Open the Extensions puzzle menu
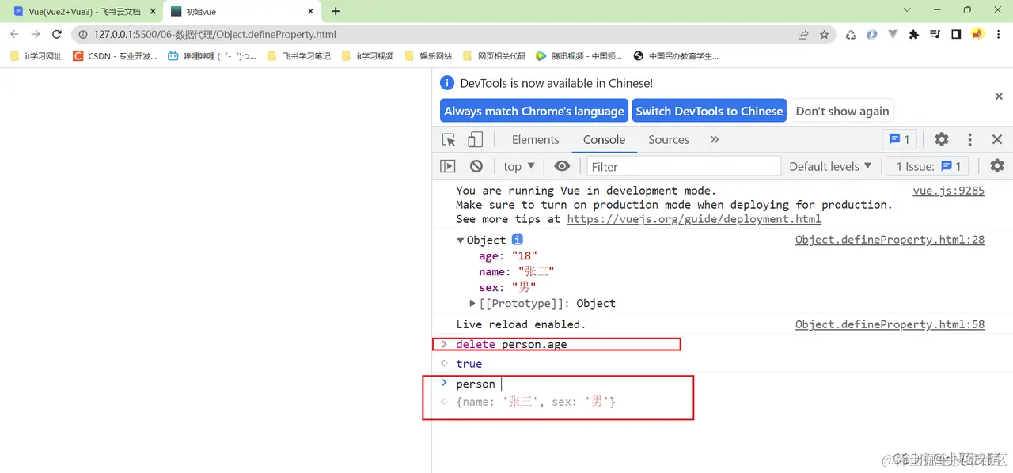 tap(914, 35)
